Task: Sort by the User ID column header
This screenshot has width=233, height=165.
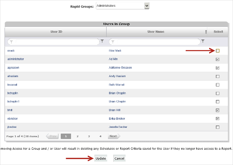Action: 56,32
